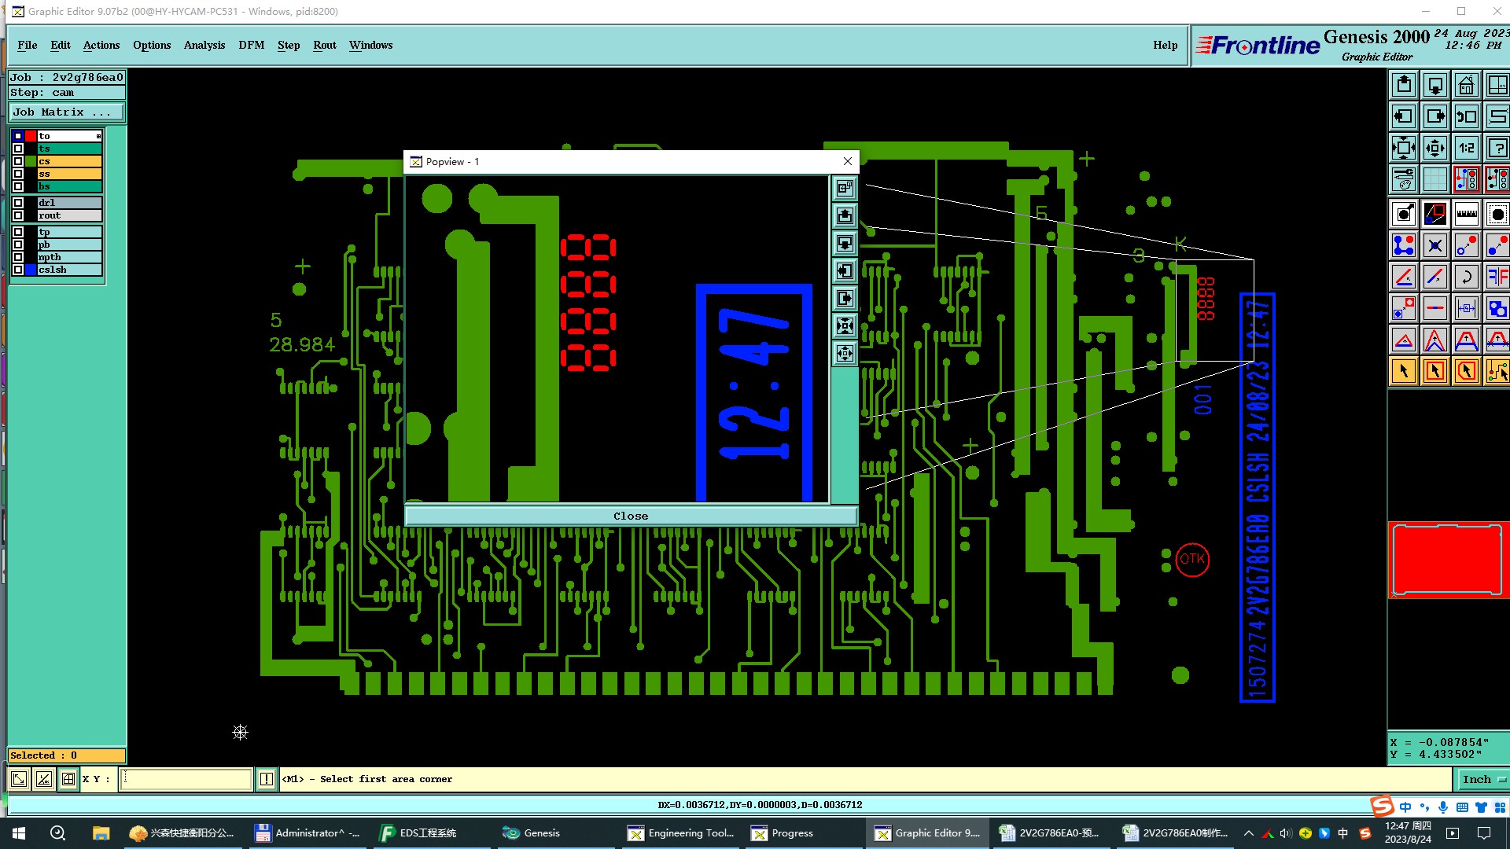Toggle the ts layer checkbox
This screenshot has width=1510, height=849.
(x=18, y=149)
